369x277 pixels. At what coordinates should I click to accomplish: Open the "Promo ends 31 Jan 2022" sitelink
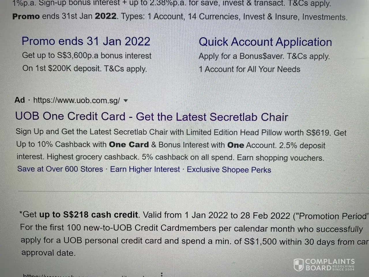86,41
